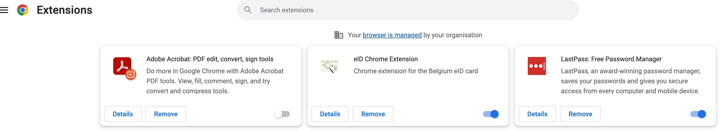
Task: Click the search magnifier icon
Action: click(x=248, y=10)
